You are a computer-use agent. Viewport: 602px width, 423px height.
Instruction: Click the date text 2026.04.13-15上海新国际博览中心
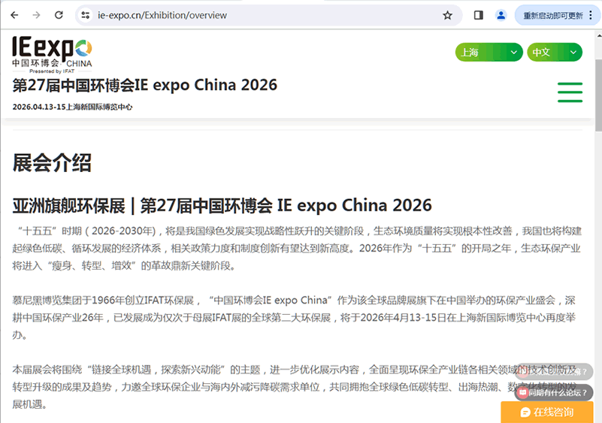[x=72, y=107]
